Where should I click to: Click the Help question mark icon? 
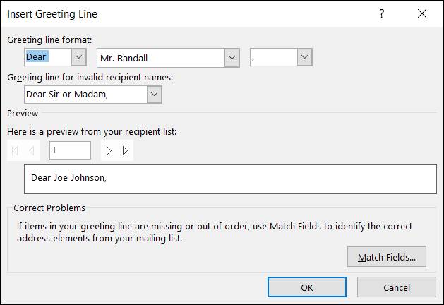(x=382, y=13)
